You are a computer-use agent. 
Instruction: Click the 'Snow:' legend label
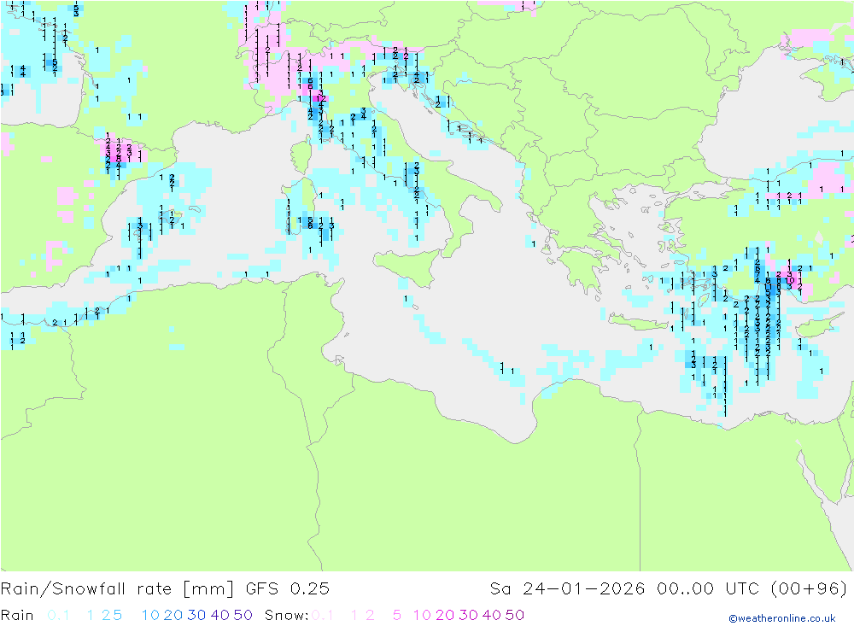coord(287,615)
